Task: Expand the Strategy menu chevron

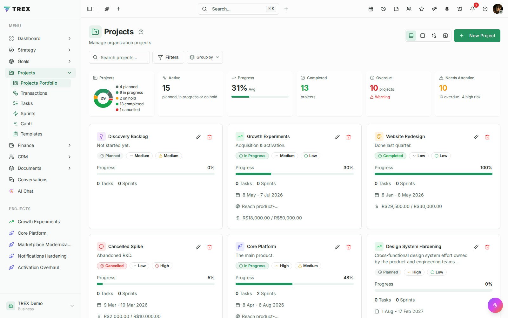Action: [x=70, y=50]
